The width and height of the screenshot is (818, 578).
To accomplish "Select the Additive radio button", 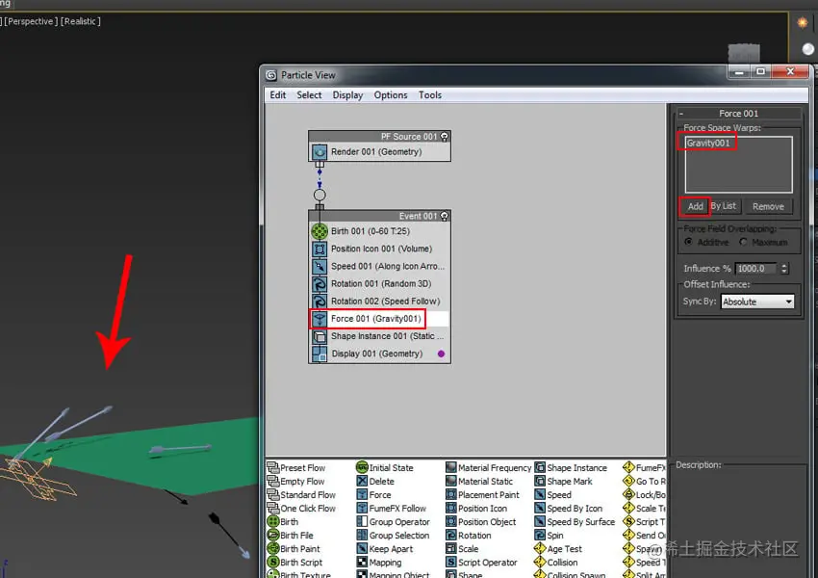I will [x=689, y=242].
